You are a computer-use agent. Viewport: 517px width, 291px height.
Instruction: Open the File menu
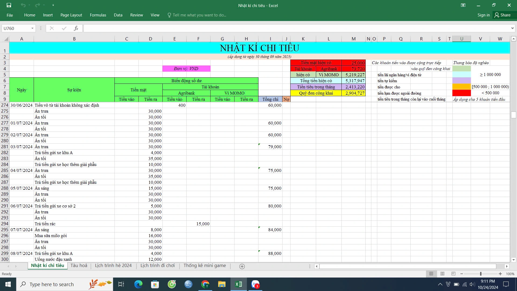10,15
